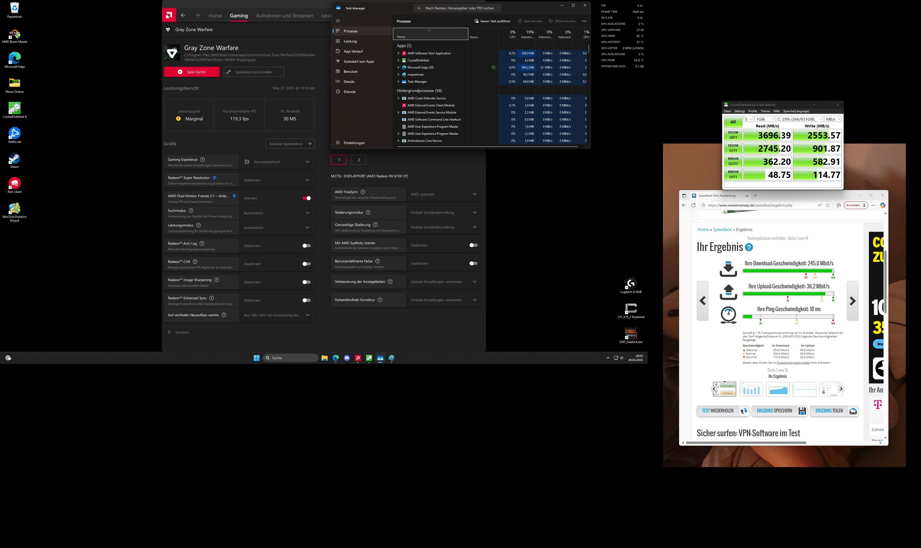Expand Microsoft Edge process group
The width and height of the screenshot is (921, 548).
pyautogui.click(x=398, y=67)
